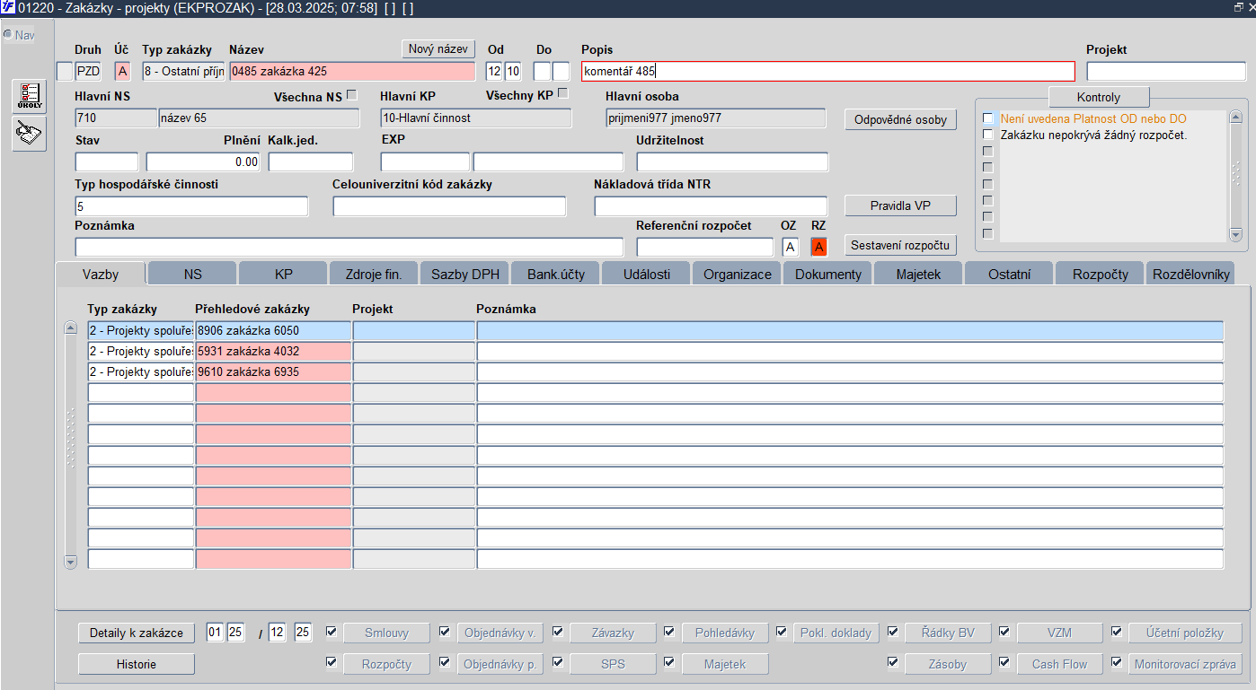The height and width of the screenshot is (690, 1256).
Task: Uncheck the VZM checkbox
Action: click(x=1004, y=632)
